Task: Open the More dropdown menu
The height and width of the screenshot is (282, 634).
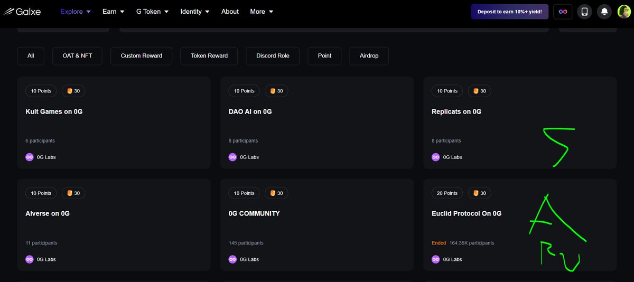Action: click(x=262, y=11)
